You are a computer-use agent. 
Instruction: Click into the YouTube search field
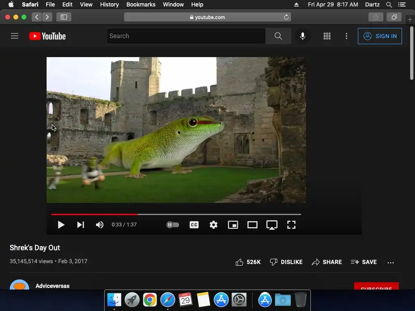186,36
